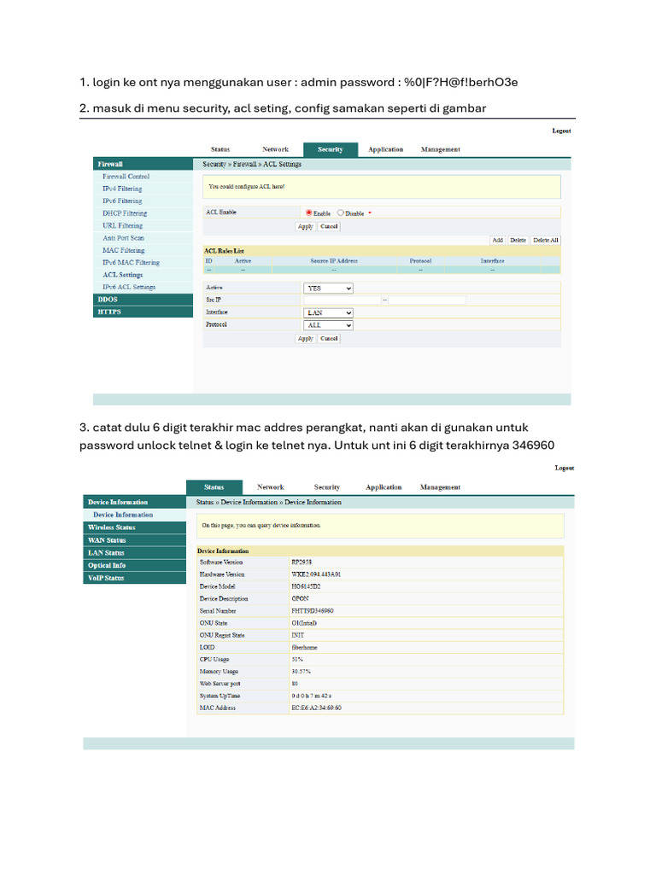Viewport: 656px width, 874px height.
Task: Click the Security » Firewall » ACL Settings breadcrumb
Action: (x=252, y=164)
